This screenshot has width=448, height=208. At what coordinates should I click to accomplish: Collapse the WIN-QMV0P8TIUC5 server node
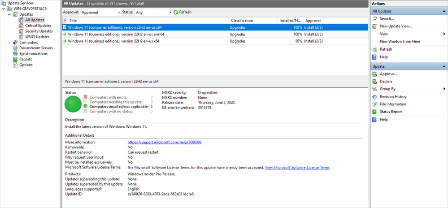[4, 9]
